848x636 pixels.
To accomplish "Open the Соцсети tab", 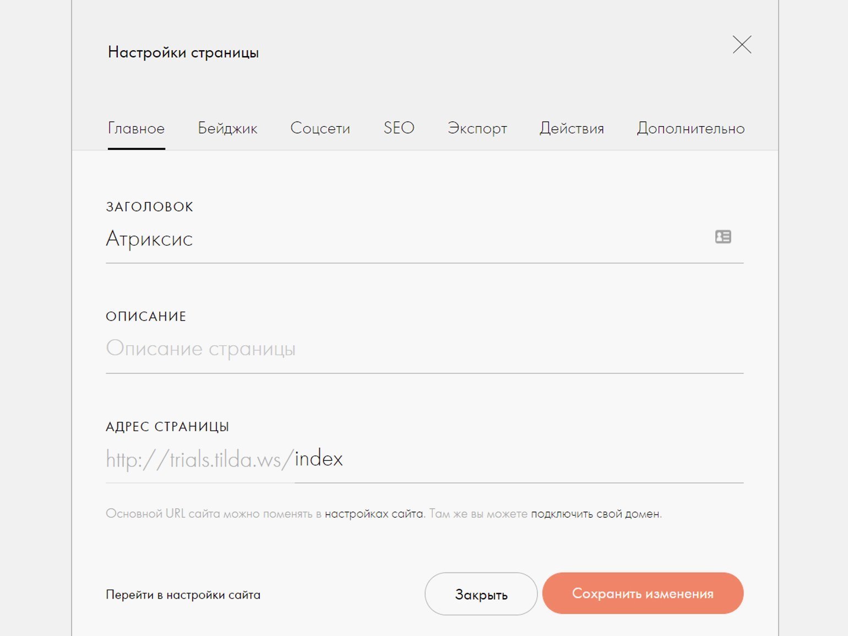I will [x=320, y=128].
